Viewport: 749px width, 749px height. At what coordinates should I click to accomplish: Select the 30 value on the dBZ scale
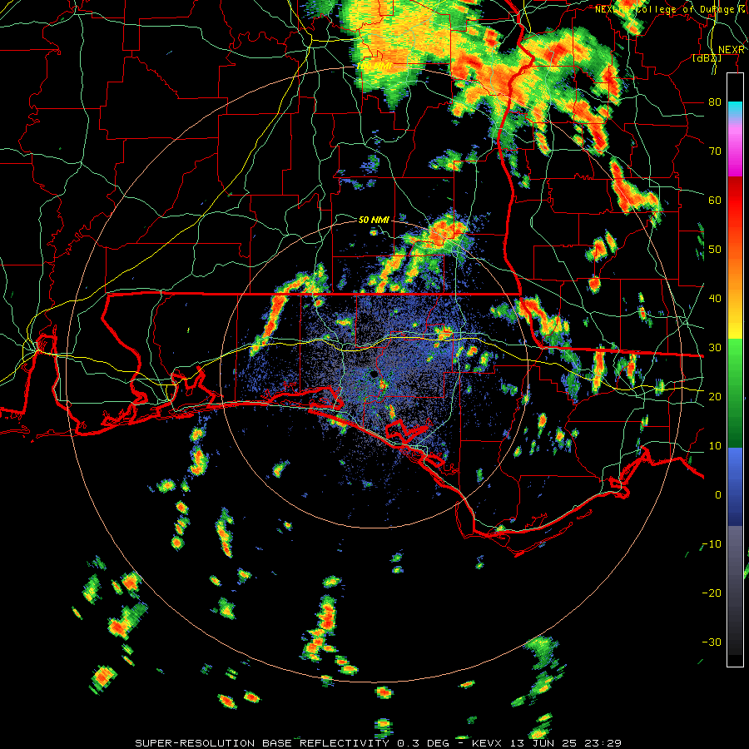coord(715,348)
